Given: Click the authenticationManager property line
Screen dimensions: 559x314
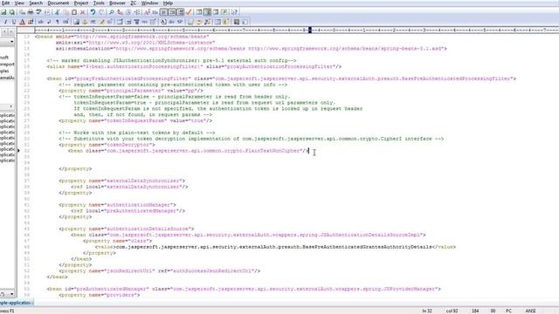Looking at the screenshot, I should point(118,205).
